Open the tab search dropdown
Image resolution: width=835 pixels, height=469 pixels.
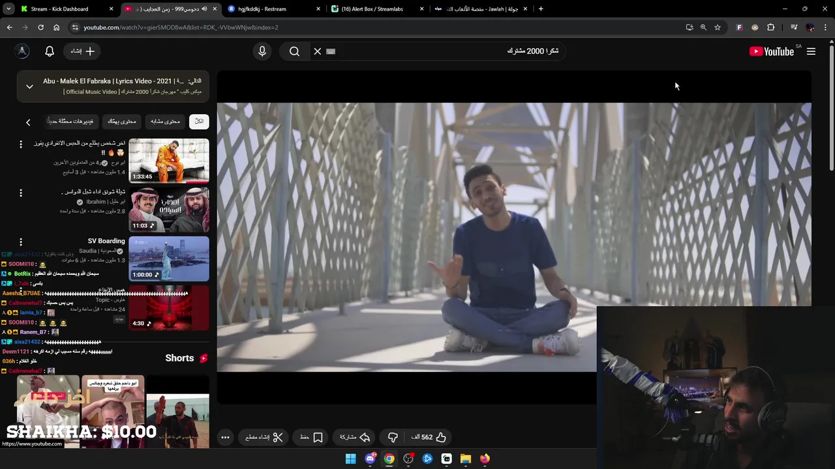tap(8, 9)
